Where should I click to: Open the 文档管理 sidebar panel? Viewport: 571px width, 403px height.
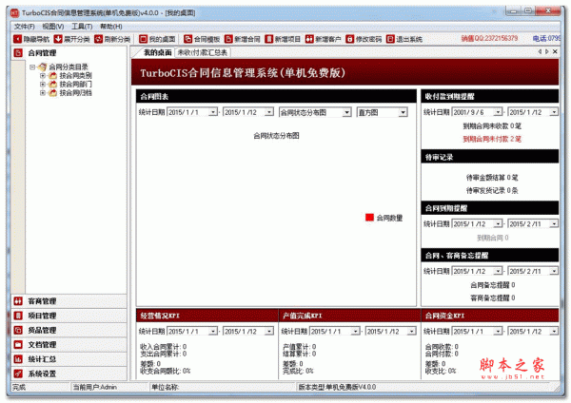pyautogui.click(x=69, y=345)
